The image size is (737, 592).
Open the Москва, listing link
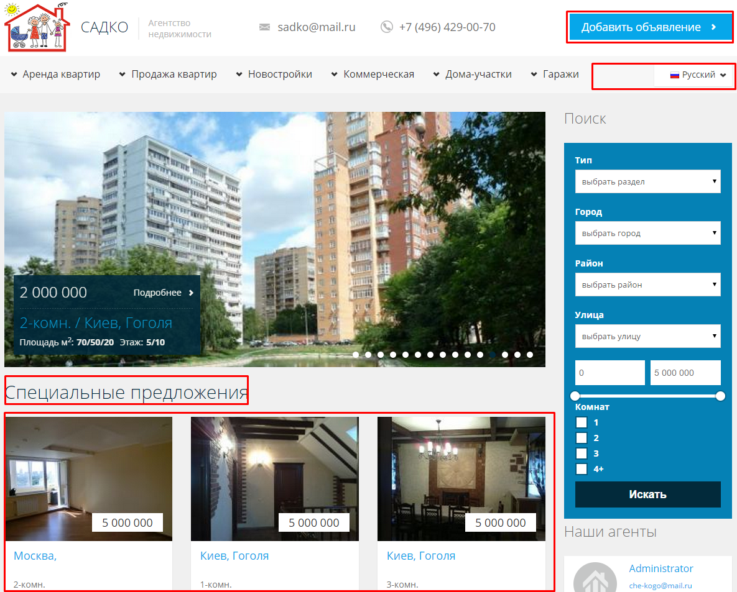point(35,556)
